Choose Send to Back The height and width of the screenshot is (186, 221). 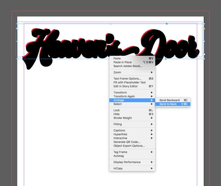(173, 104)
